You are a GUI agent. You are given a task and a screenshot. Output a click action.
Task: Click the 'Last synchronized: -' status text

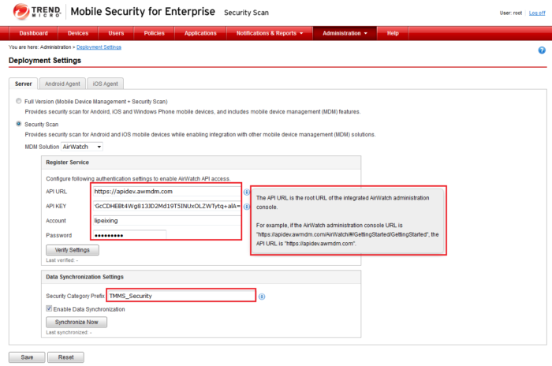(69, 333)
